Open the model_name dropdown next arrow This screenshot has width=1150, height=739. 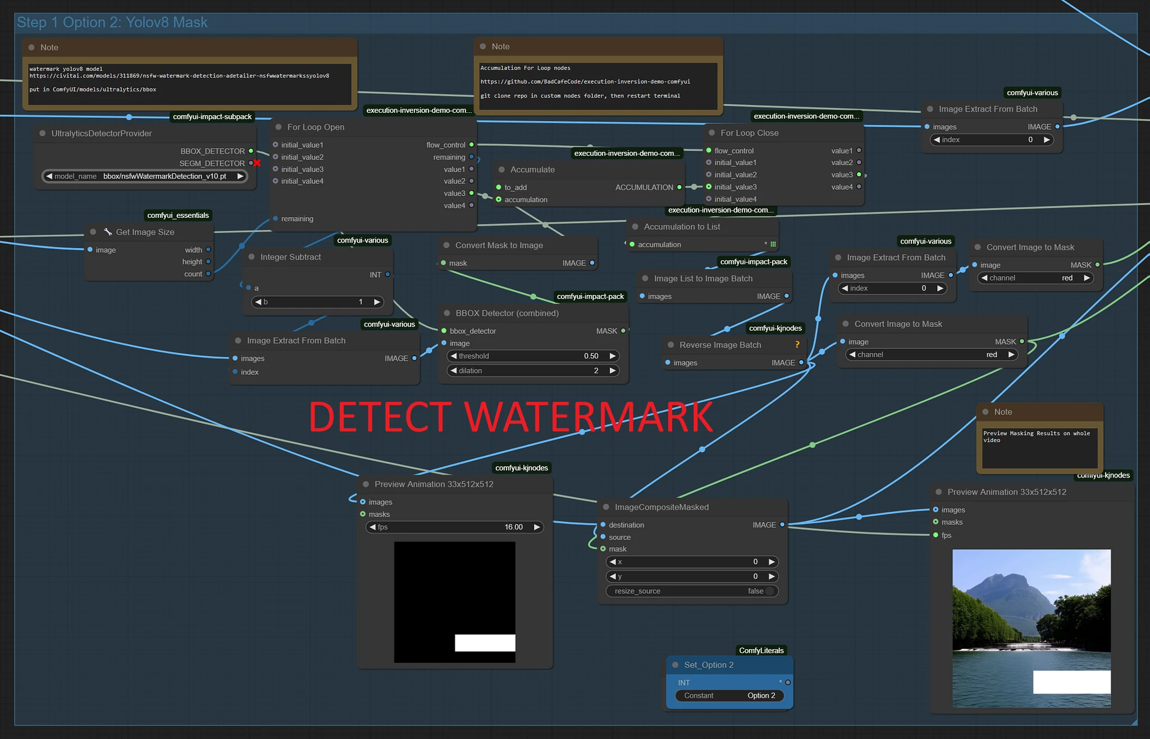coord(240,176)
